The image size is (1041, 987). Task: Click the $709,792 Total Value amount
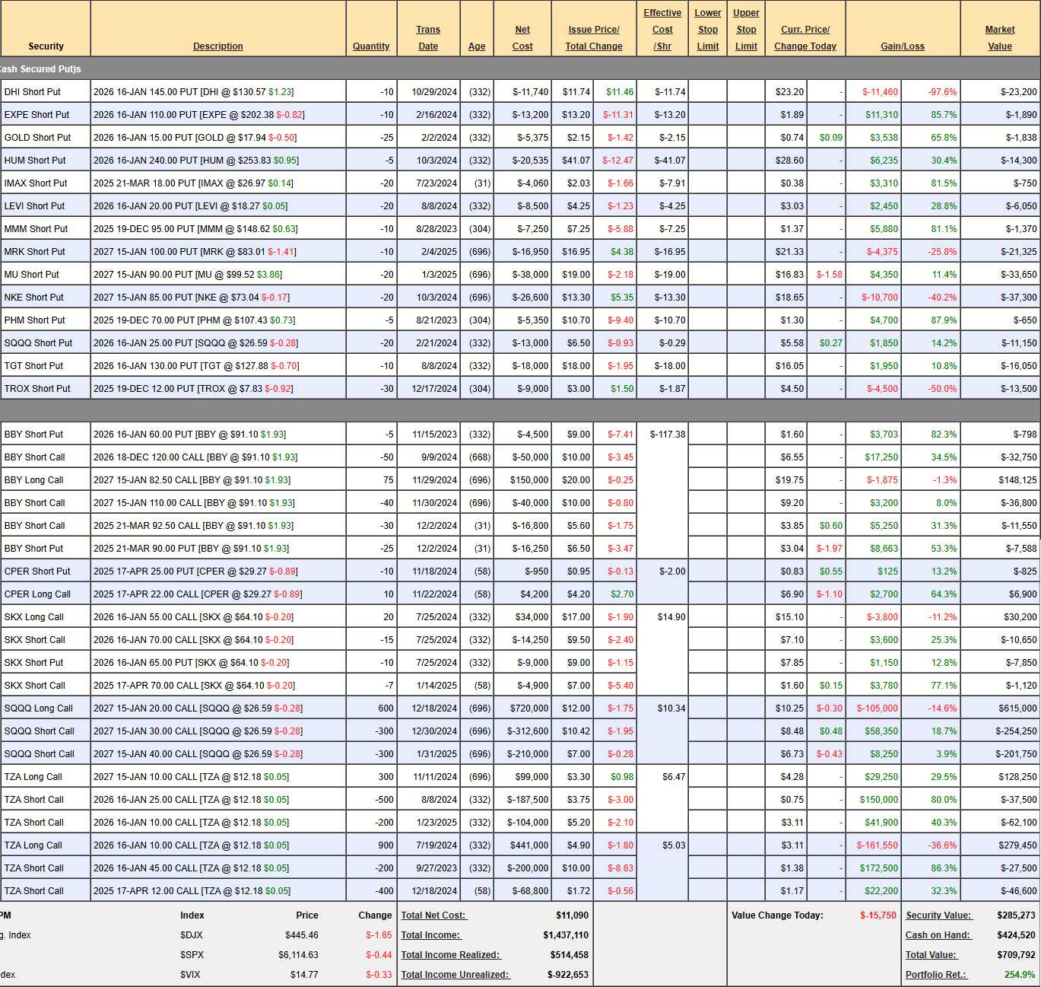(x=1016, y=955)
